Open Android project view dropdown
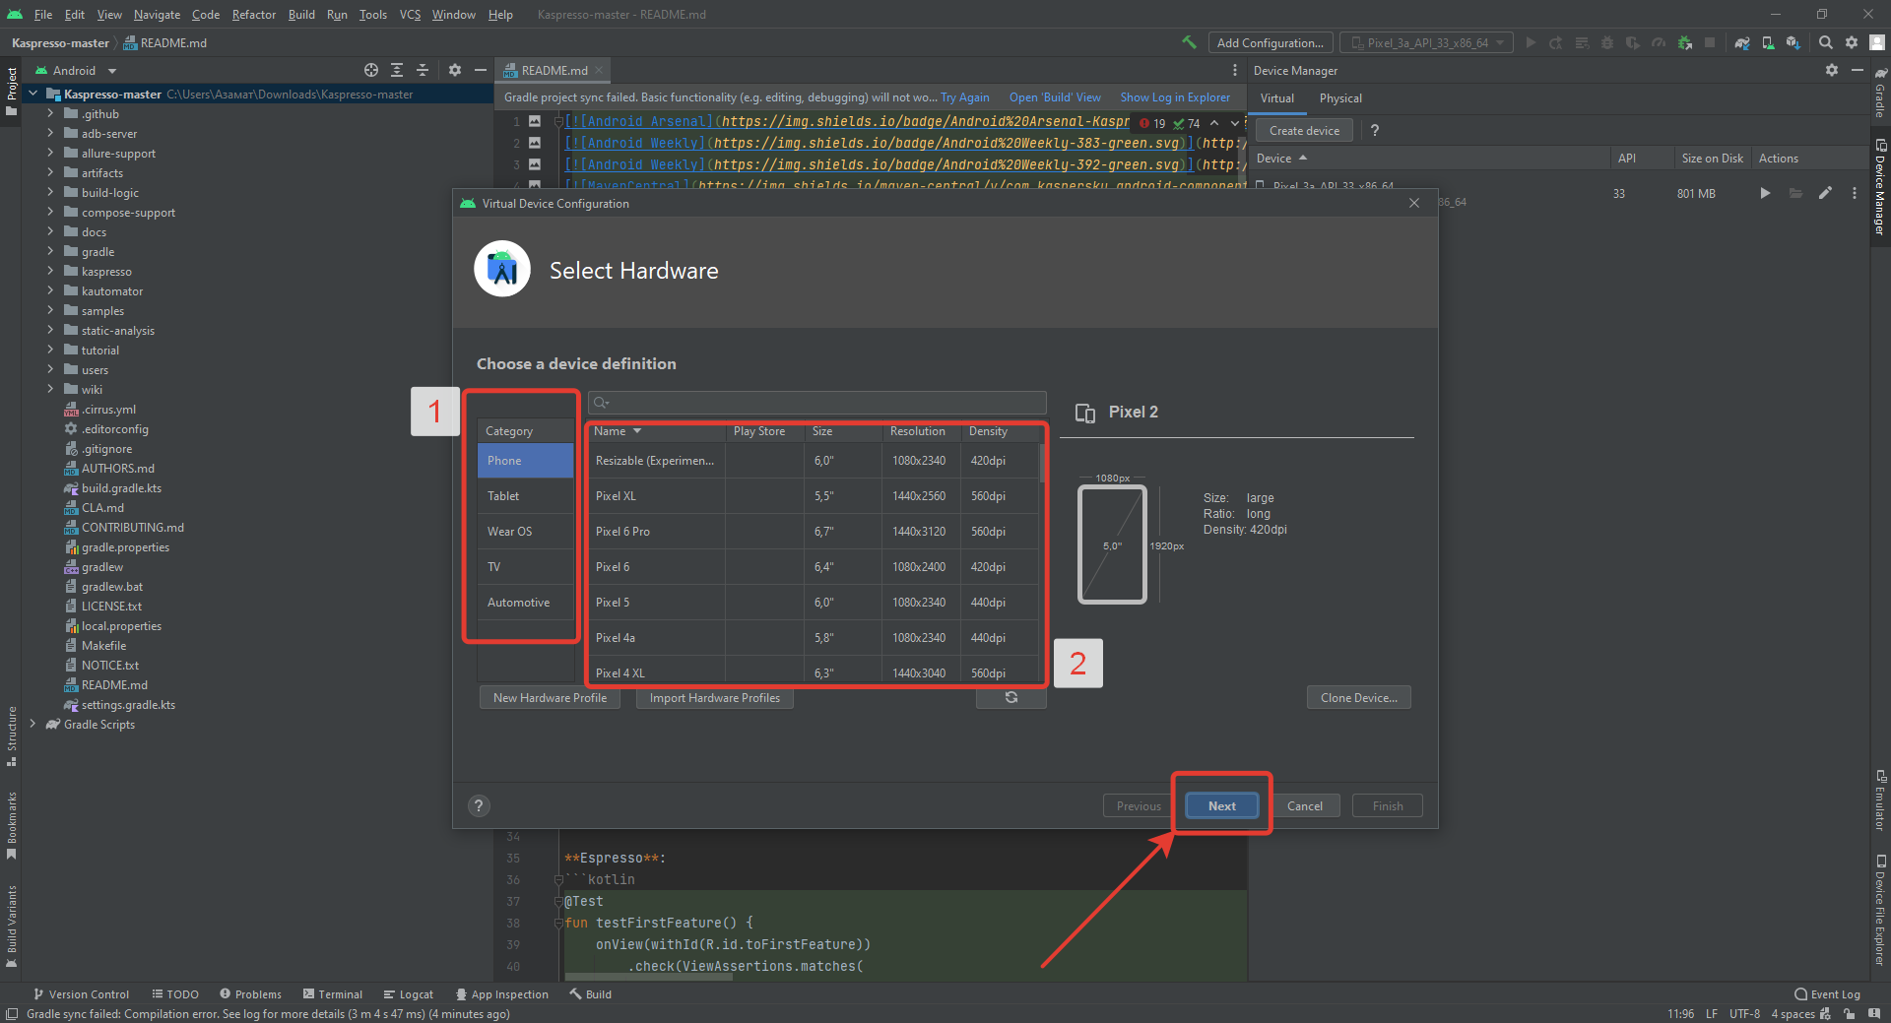1891x1023 pixels. (76, 70)
